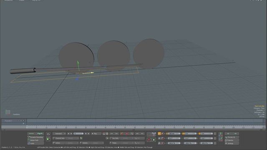Image resolution: width=267 pixels, height=150 pixels.
Task: Open the Key Sets dropdown
Action: 122,138
